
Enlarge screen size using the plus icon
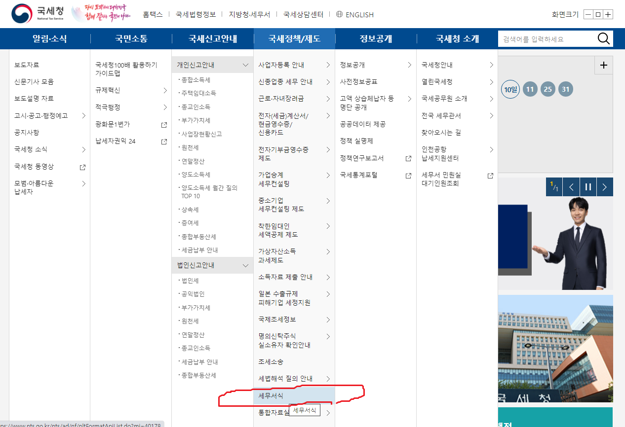(608, 14)
